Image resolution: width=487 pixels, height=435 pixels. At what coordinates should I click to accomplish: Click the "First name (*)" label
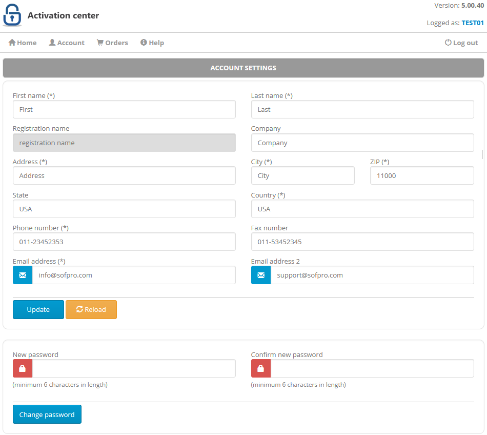click(x=34, y=96)
